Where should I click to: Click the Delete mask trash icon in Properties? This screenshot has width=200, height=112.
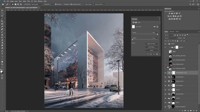(x=157, y=54)
